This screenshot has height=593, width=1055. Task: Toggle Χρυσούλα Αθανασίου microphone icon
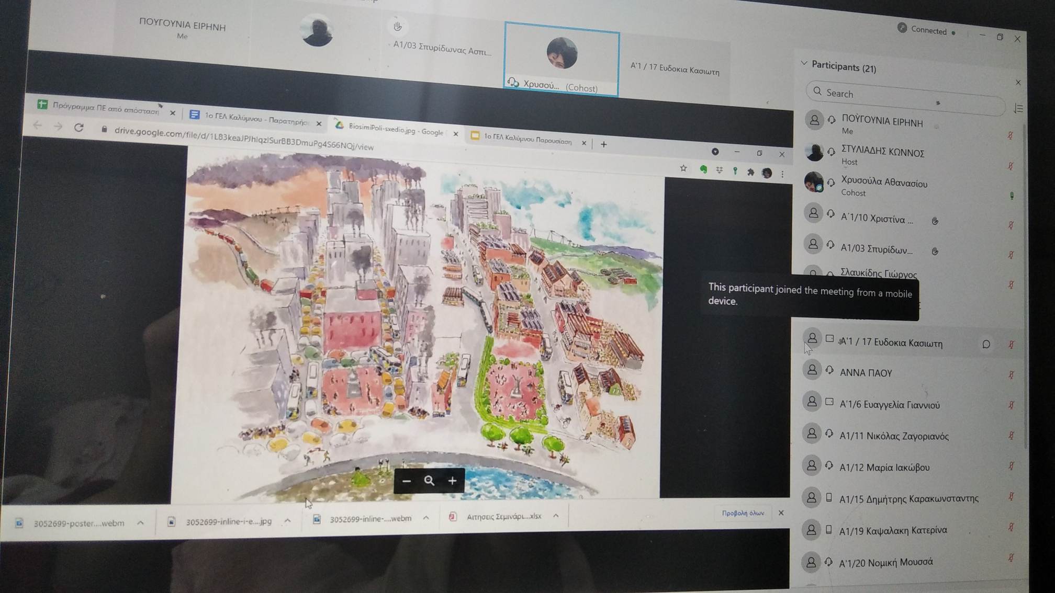(1012, 196)
